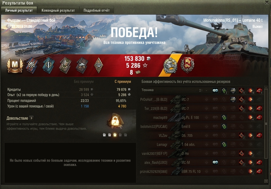Click the Mastery Badge 'M' medal icon
The image size is (271, 189).
click(x=15, y=65)
